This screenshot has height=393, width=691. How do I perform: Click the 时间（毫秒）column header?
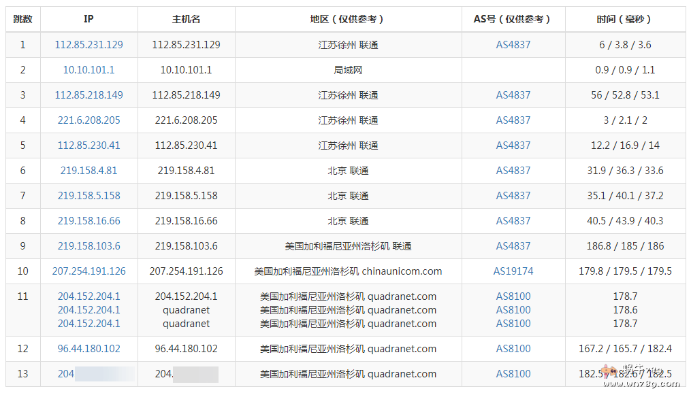coord(625,20)
